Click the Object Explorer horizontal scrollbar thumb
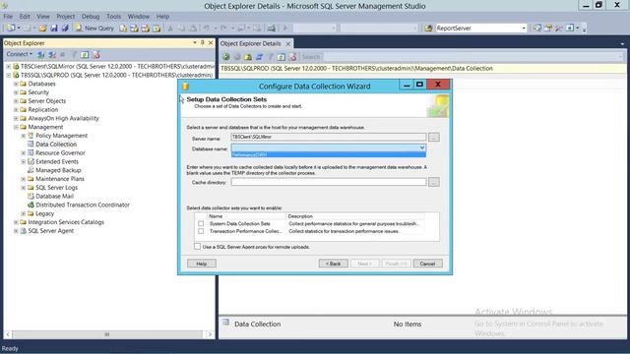 click(x=107, y=334)
